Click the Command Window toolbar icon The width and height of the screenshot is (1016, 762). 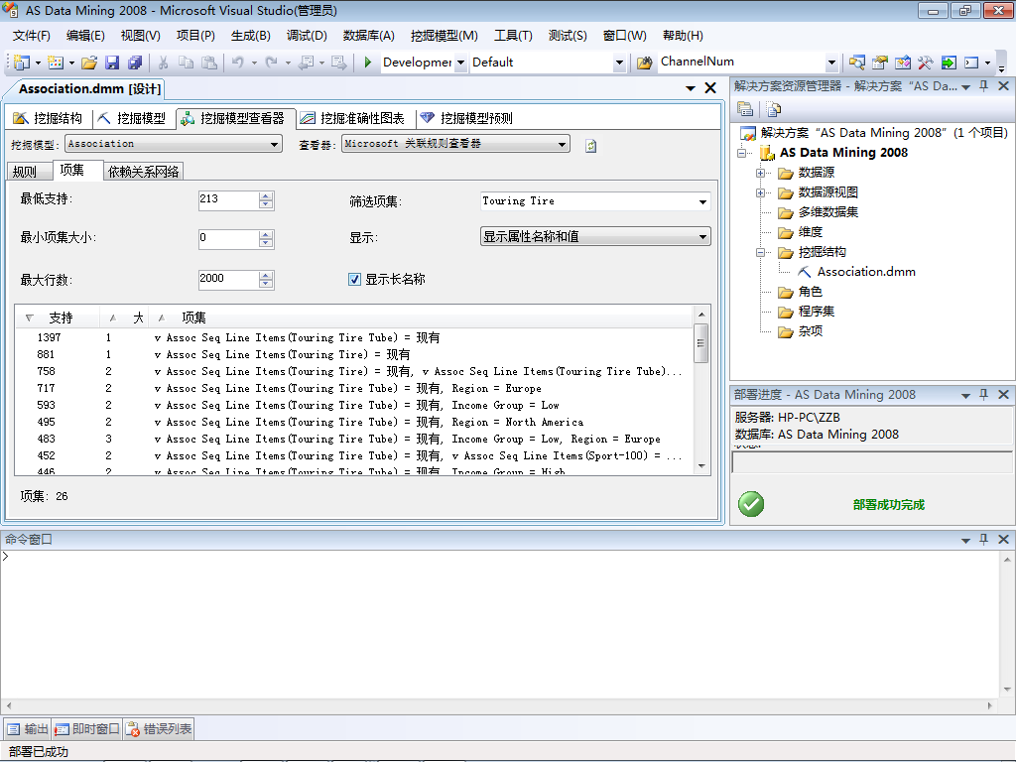click(x=971, y=63)
